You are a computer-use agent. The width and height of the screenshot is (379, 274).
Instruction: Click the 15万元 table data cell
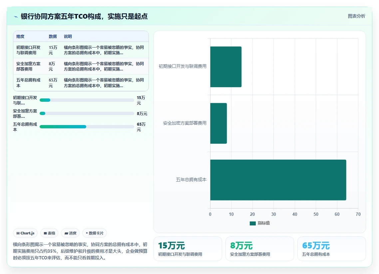pos(53,50)
